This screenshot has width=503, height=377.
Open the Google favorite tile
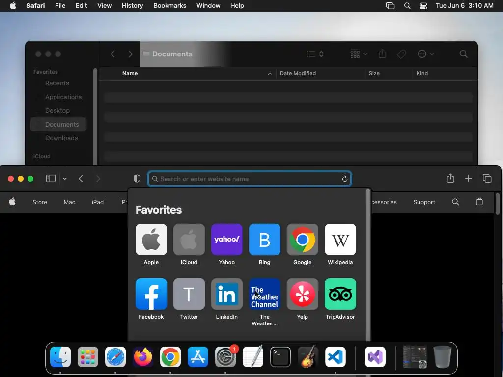pos(303,240)
